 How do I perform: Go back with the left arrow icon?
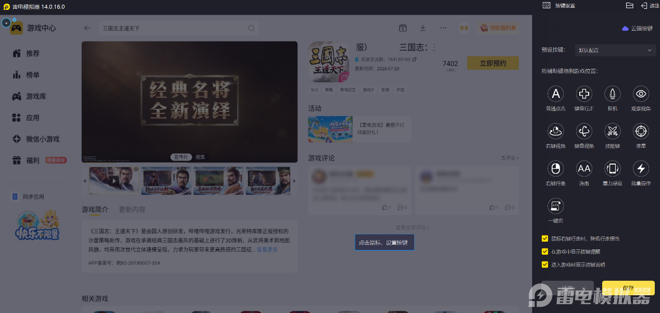coord(88,28)
